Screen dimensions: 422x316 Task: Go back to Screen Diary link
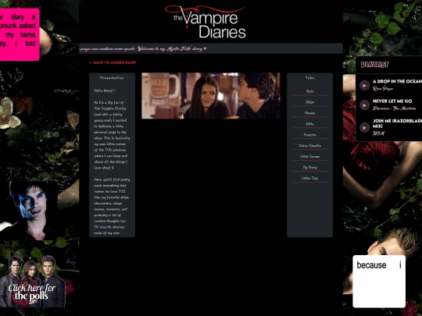[x=113, y=62]
